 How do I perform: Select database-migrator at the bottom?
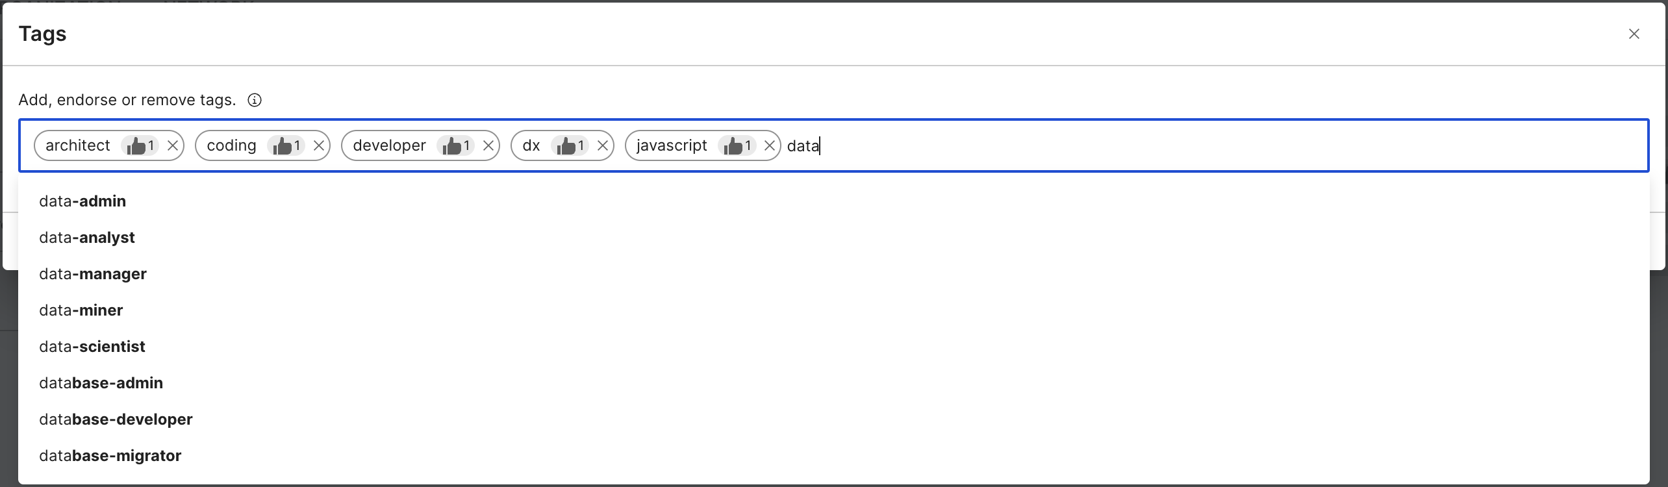pyautogui.click(x=110, y=455)
